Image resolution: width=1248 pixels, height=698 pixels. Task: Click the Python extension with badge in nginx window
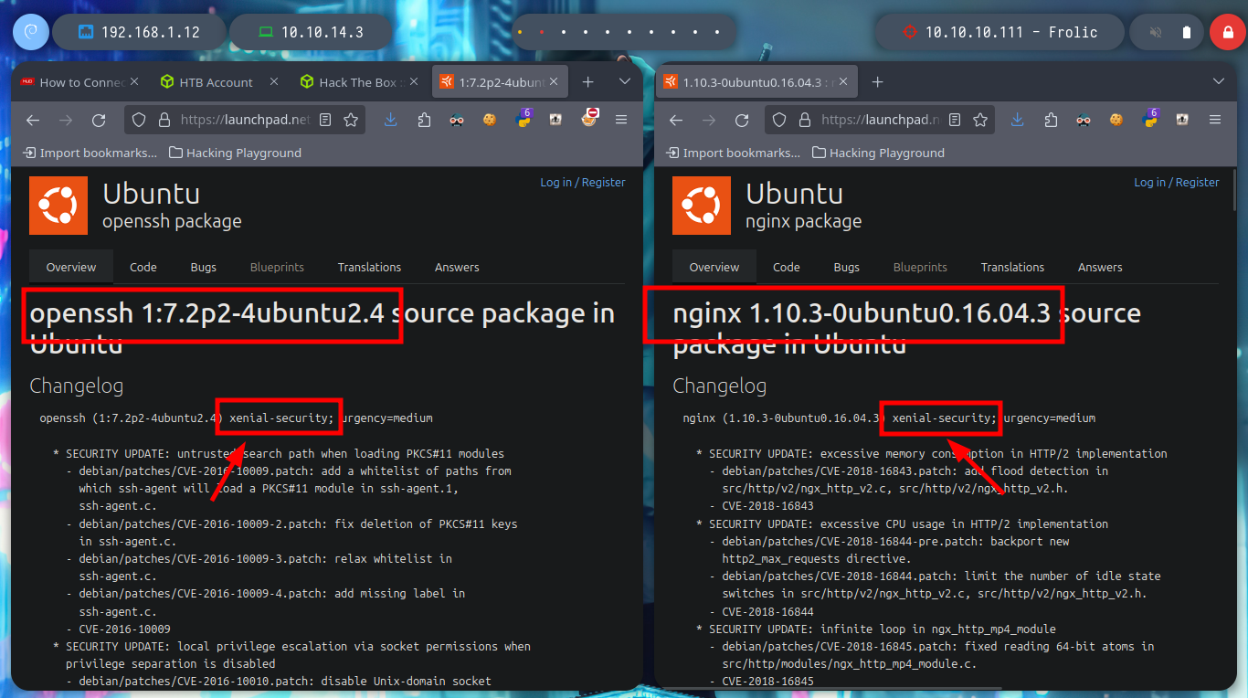click(1151, 119)
